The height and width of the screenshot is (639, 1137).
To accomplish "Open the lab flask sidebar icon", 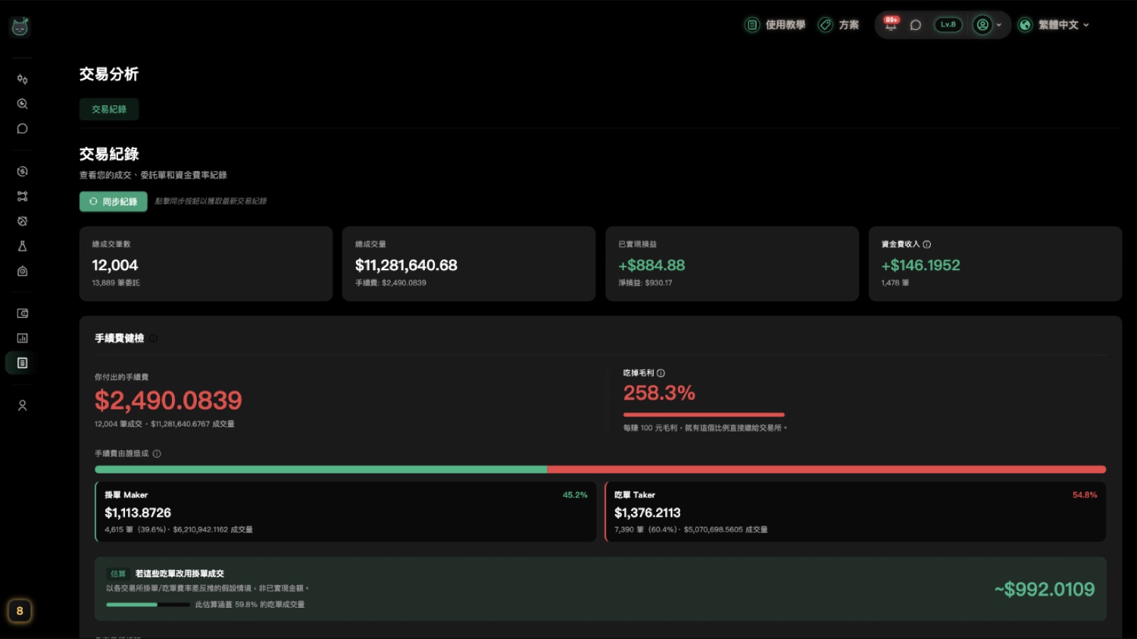I will [x=22, y=246].
